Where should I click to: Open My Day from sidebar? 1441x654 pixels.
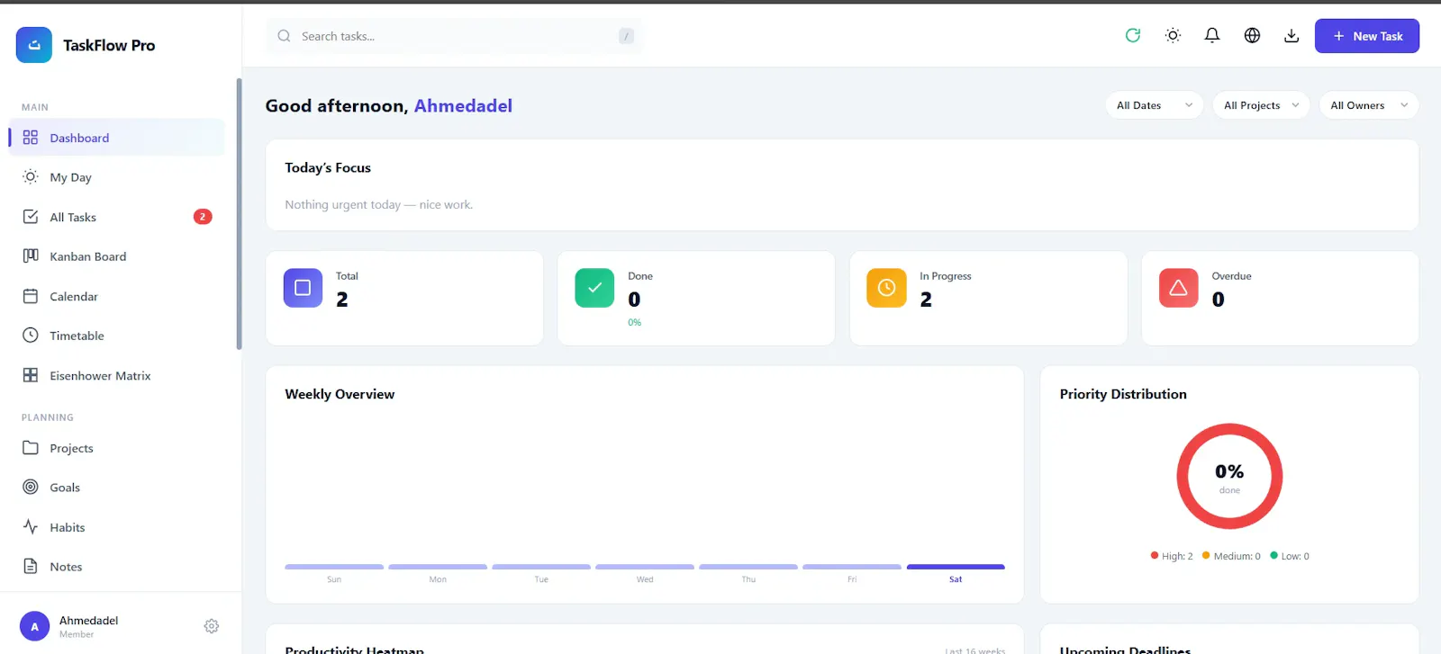click(x=117, y=177)
